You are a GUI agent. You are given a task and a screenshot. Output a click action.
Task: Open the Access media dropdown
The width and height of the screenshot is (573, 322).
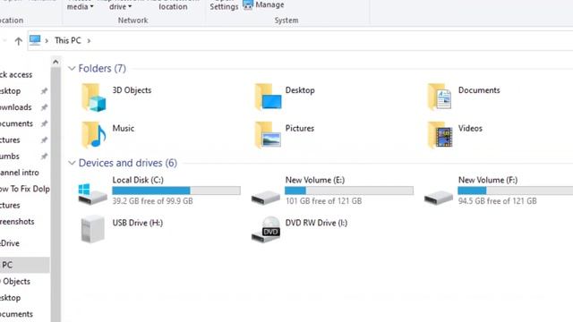pos(80,5)
